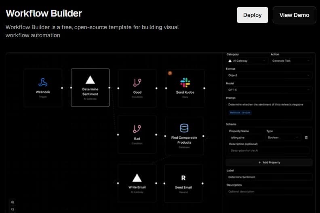Viewport: 320px width, 213px height.
Task: Open the Category dropdown showing AI Gateway
Action: [247, 61]
